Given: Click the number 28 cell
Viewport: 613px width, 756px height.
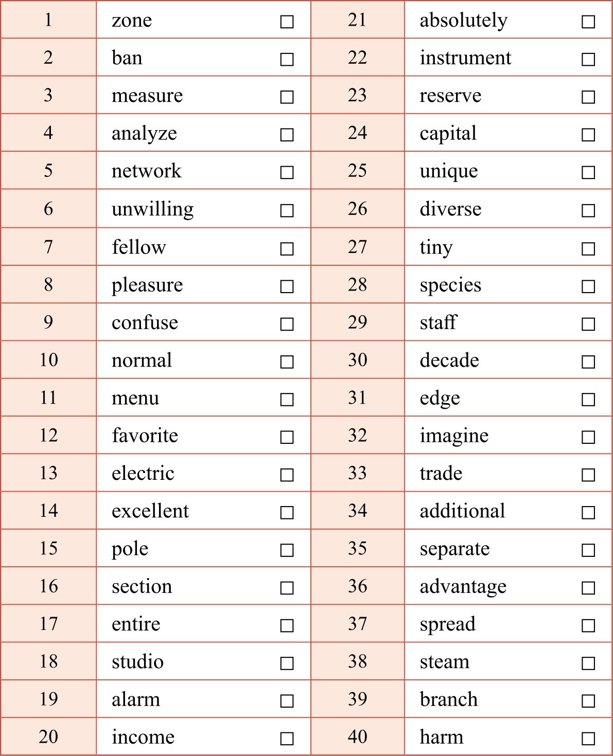Looking at the screenshot, I should coord(357,284).
